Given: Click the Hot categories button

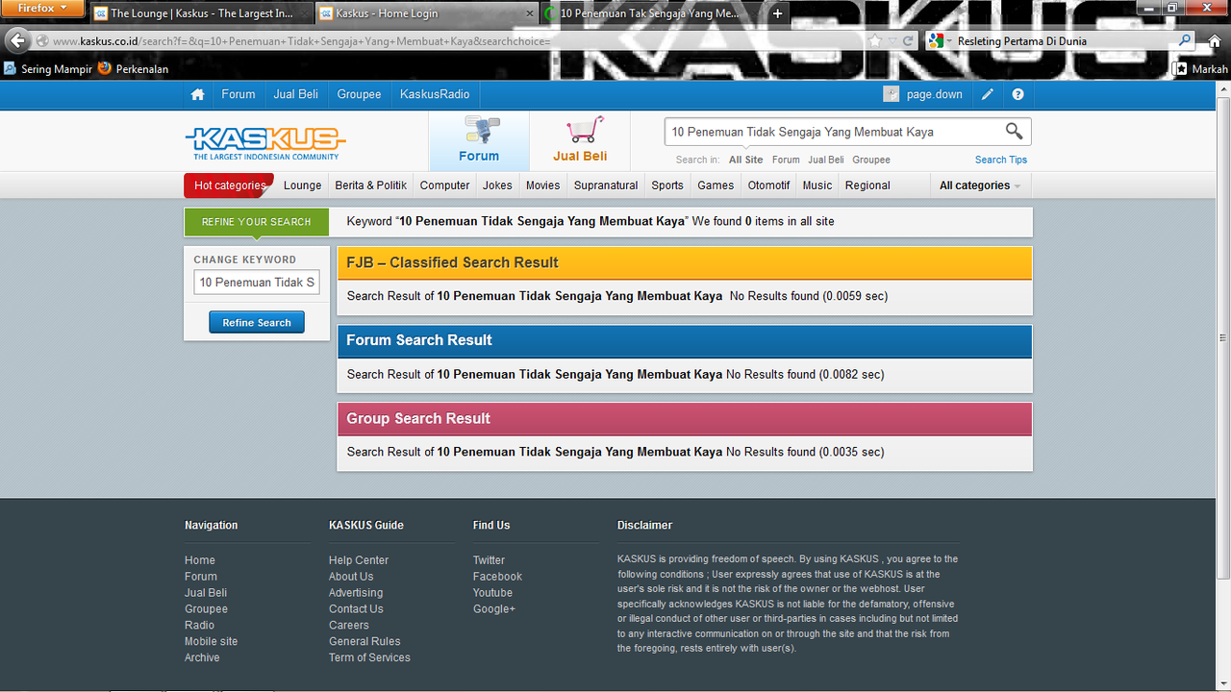Looking at the screenshot, I should click(229, 185).
